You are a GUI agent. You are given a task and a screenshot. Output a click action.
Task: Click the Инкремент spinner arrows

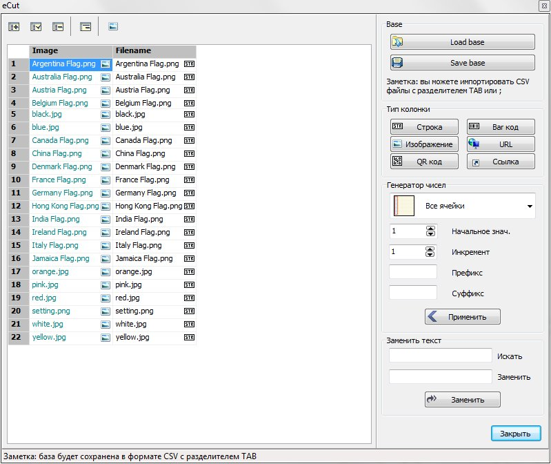[x=431, y=252]
